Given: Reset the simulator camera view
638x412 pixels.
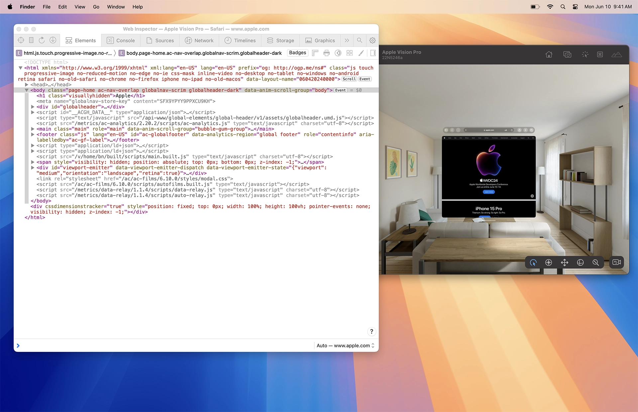Looking at the screenshot, I should [x=617, y=262].
